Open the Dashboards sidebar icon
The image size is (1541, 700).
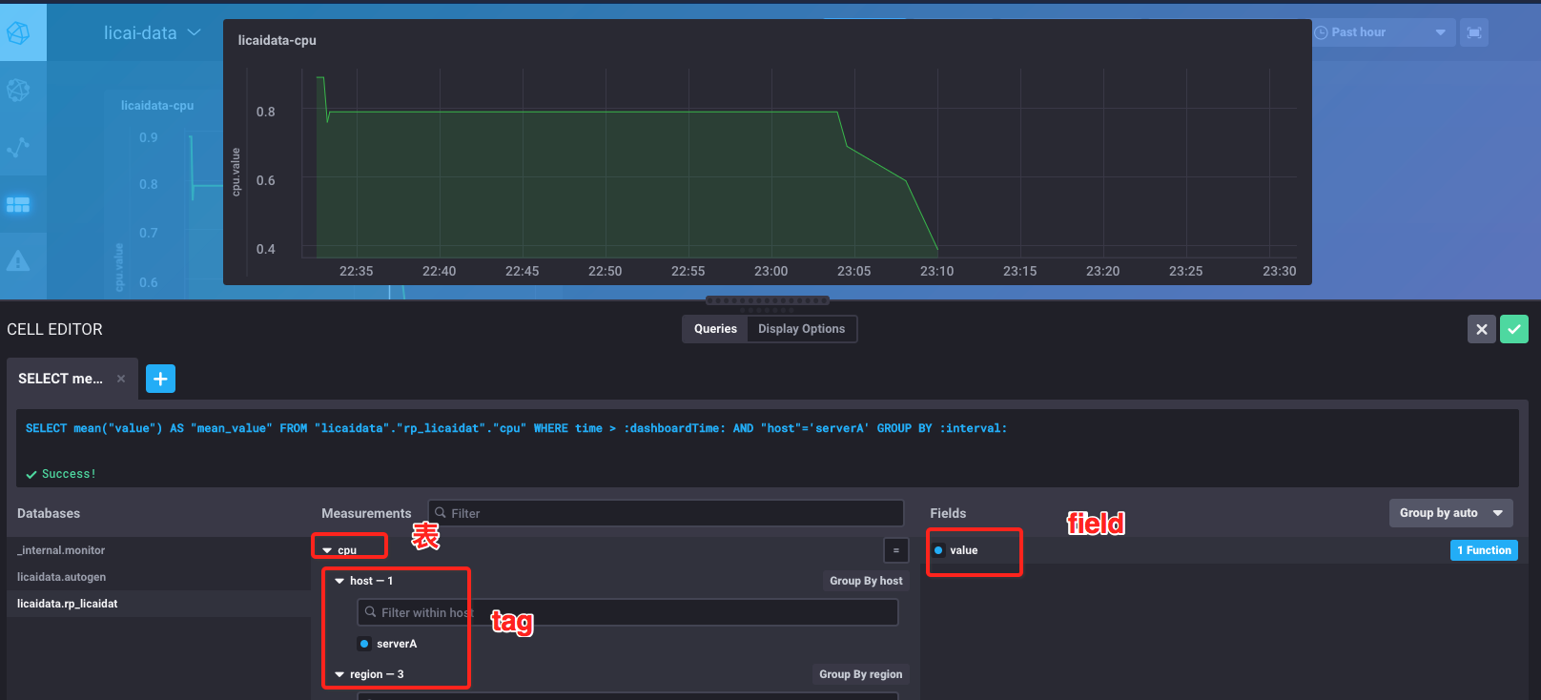(x=18, y=204)
